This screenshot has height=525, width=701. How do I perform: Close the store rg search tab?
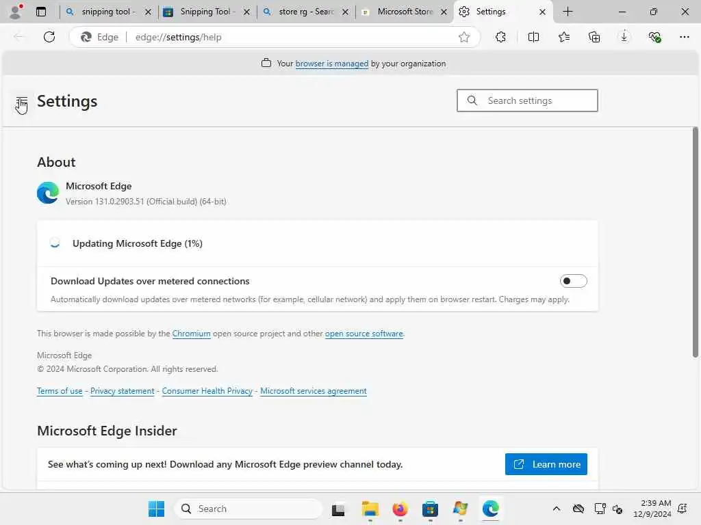(345, 12)
